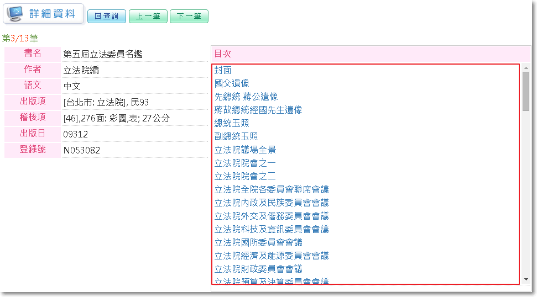Click the 副總統玉照 link
Image resolution: width=537 pixels, height=297 pixels.
tap(236, 136)
